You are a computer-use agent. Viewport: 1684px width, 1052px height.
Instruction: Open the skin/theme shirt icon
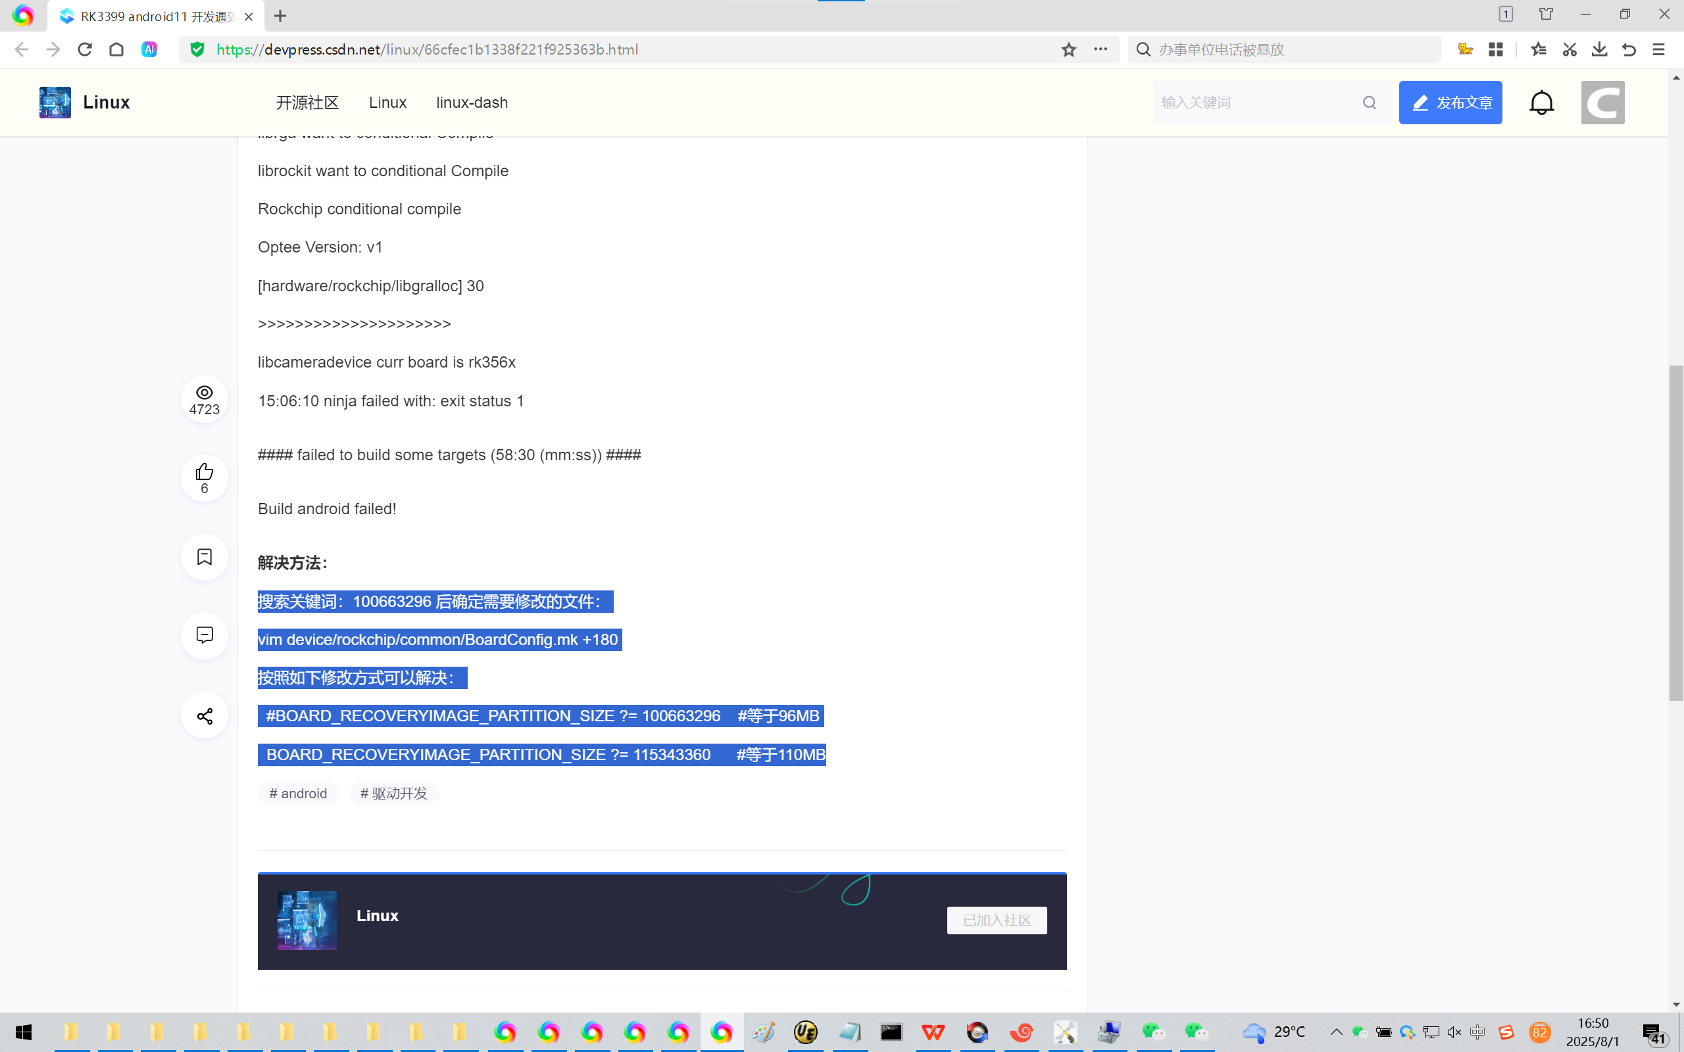point(1545,14)
